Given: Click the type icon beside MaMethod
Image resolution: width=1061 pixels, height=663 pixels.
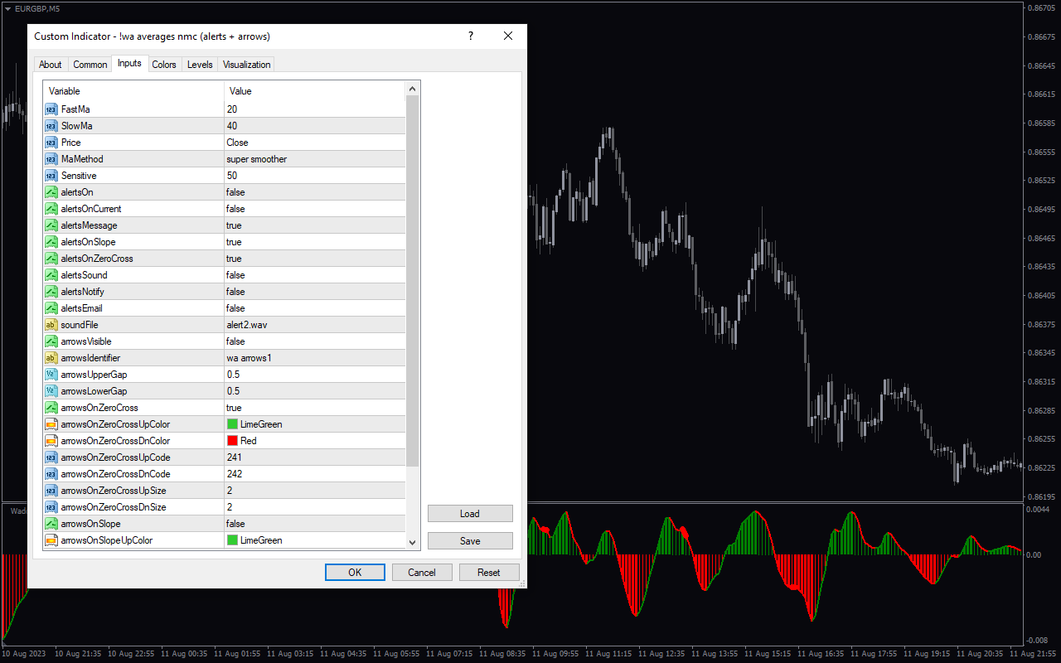Looking at the screenshot, I should 51,159.
